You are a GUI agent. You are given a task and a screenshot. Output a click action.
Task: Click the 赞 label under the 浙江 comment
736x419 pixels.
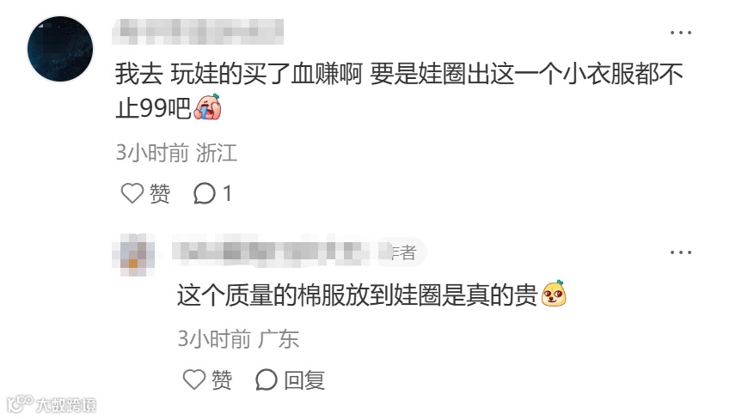160,193
